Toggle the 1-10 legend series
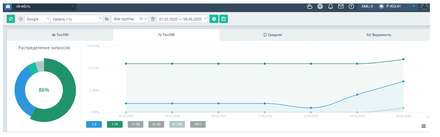Image resolution: width=440 pixels, height=137 pixels. [115, 124]
